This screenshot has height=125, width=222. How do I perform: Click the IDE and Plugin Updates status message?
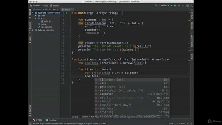[70, 124]
